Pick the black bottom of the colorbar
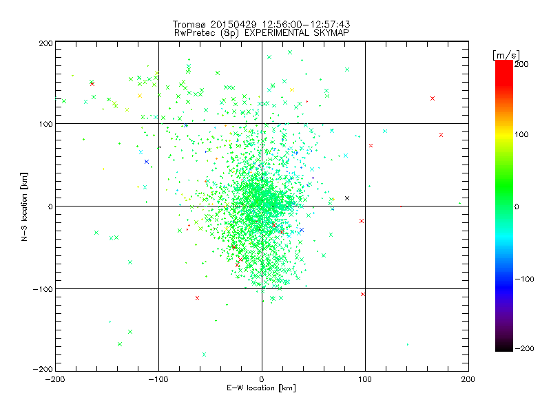 [x=504, y=346]
